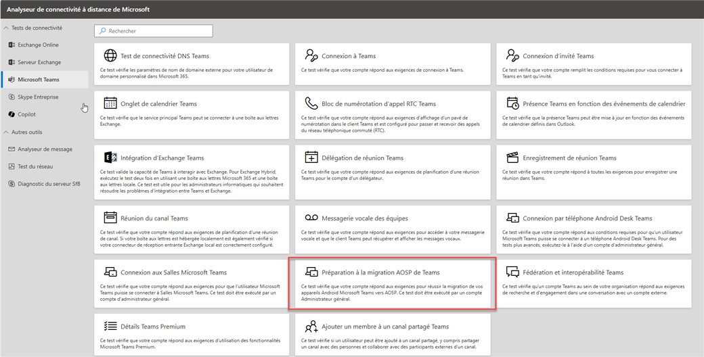Click the person-key icon on Connexion à Teams
704x357 pixels.
[x=311, y=55]
